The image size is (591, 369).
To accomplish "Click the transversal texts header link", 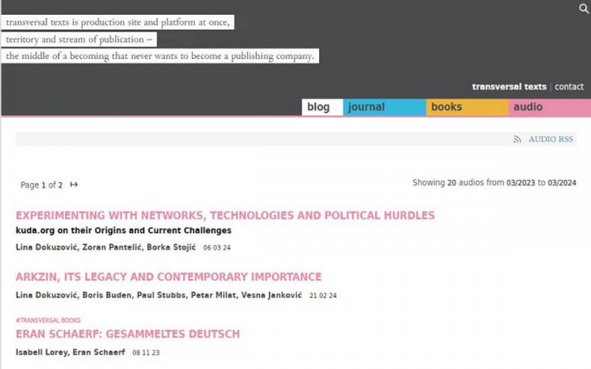I will (509, 86).
